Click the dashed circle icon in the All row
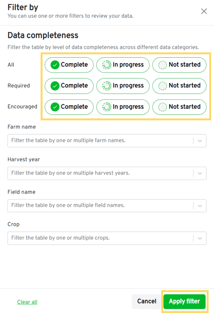Screen dimensions: 214x313 pyautogui.click(x=163, y=65)
